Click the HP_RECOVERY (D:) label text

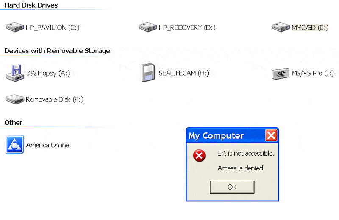coord(187,27)
